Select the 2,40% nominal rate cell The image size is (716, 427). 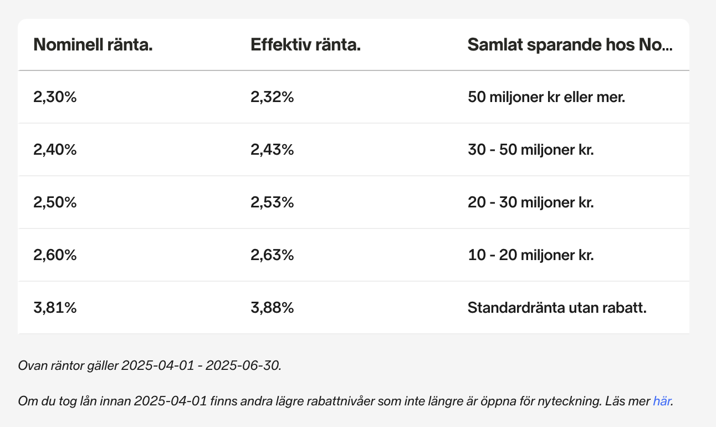(x=55, y=150)
